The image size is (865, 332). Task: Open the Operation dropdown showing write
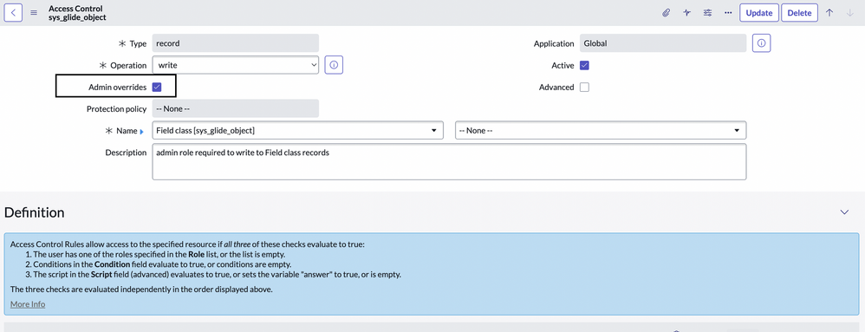tap(236, 65)
